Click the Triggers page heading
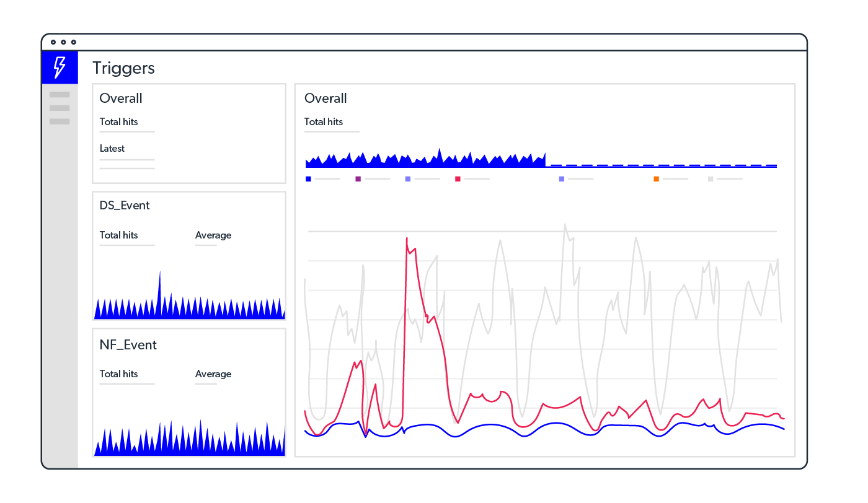This screenshot has width=868, height=503. pos(123,68)
